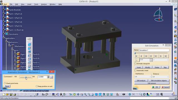Select the Pan view tool
The image size is (178, 100).
[78, 94]
